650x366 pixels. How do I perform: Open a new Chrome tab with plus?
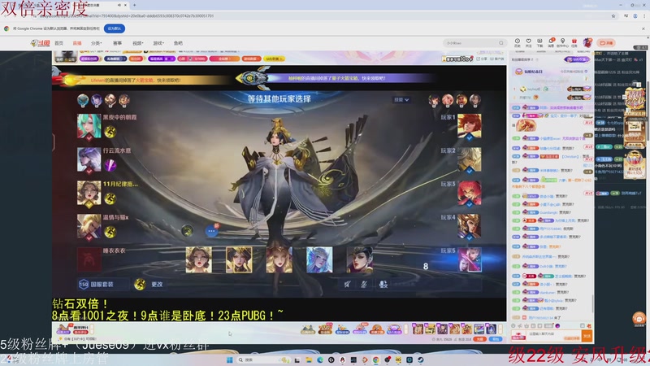134,5
